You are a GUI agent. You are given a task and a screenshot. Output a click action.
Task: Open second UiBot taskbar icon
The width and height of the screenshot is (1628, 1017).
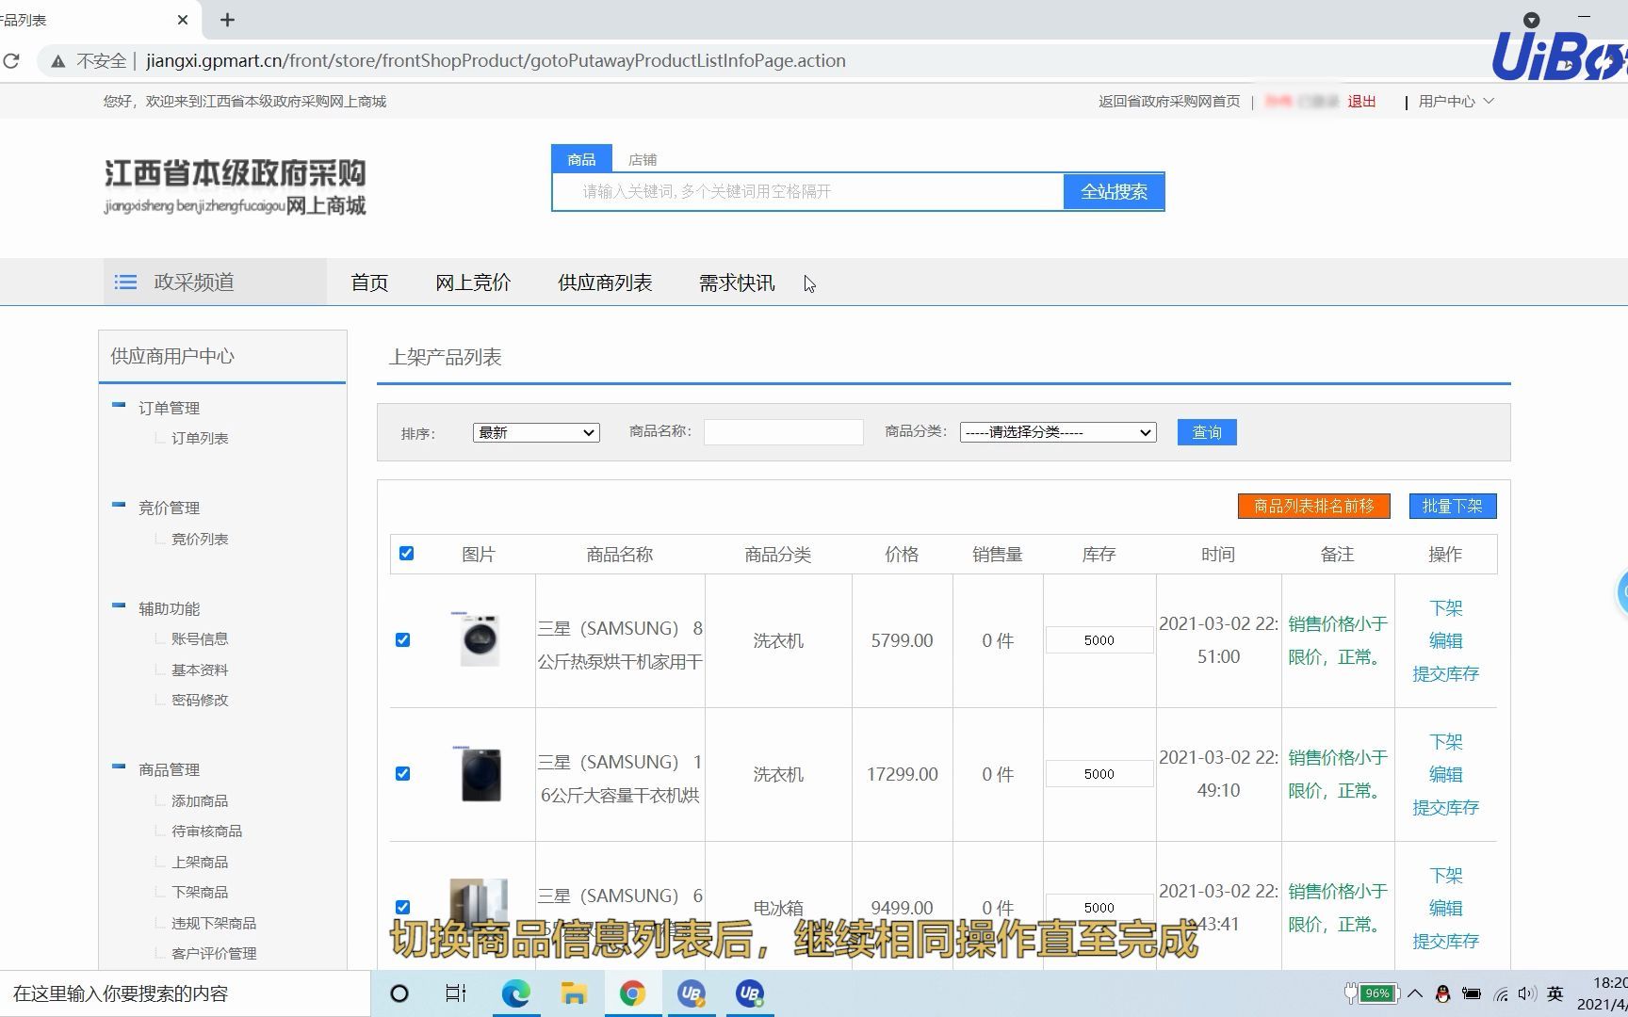coord(750,993)
